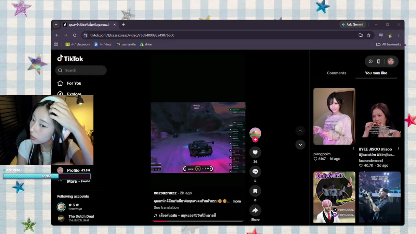Open The Dutch Deal following account
Viewport: 416px width, 234px height.
76,218
